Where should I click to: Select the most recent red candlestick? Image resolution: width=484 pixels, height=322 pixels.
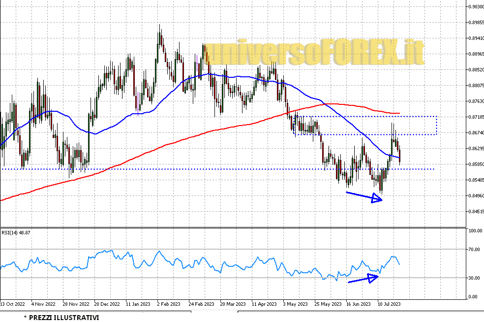pos(400,156)
